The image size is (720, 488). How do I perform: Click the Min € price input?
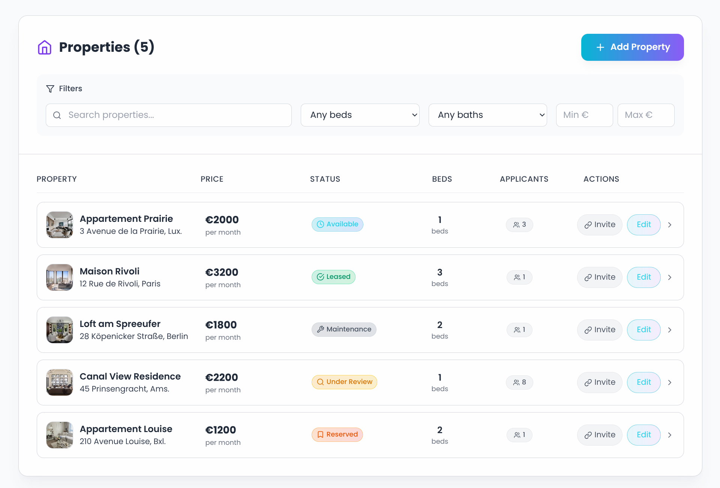click(584, 115)
